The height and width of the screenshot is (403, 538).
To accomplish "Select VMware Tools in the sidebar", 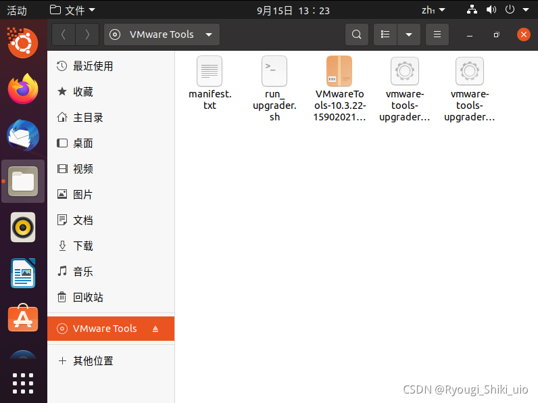I will click(x=111, y=329).
